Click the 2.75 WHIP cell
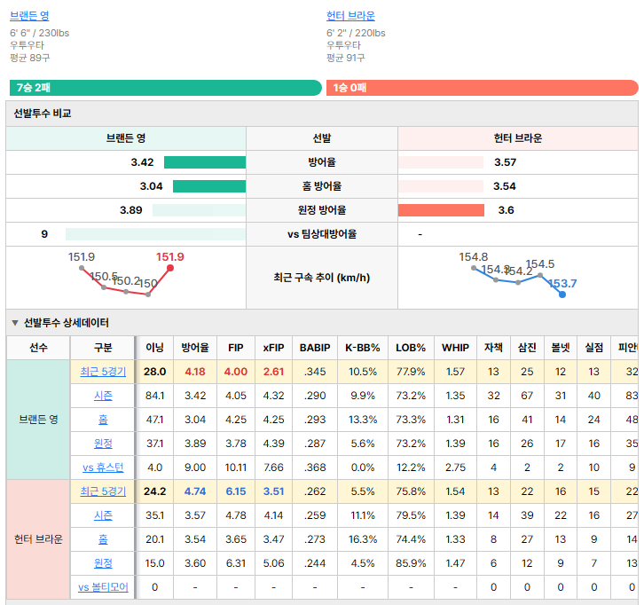The width and height of the screenshot is (644, 605). (x=455, y=467)
